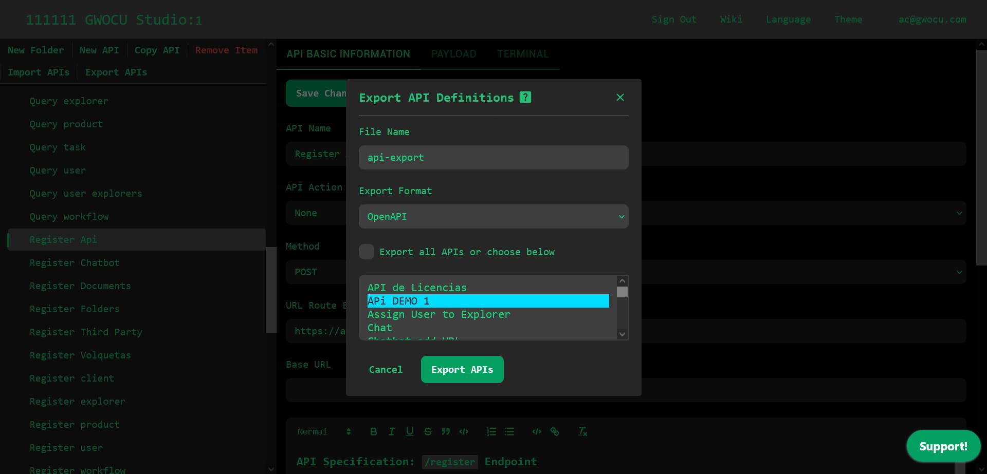Toggle italic formatting in editor toolbar
The image size is (987, 474).
(x=392, y=431)
